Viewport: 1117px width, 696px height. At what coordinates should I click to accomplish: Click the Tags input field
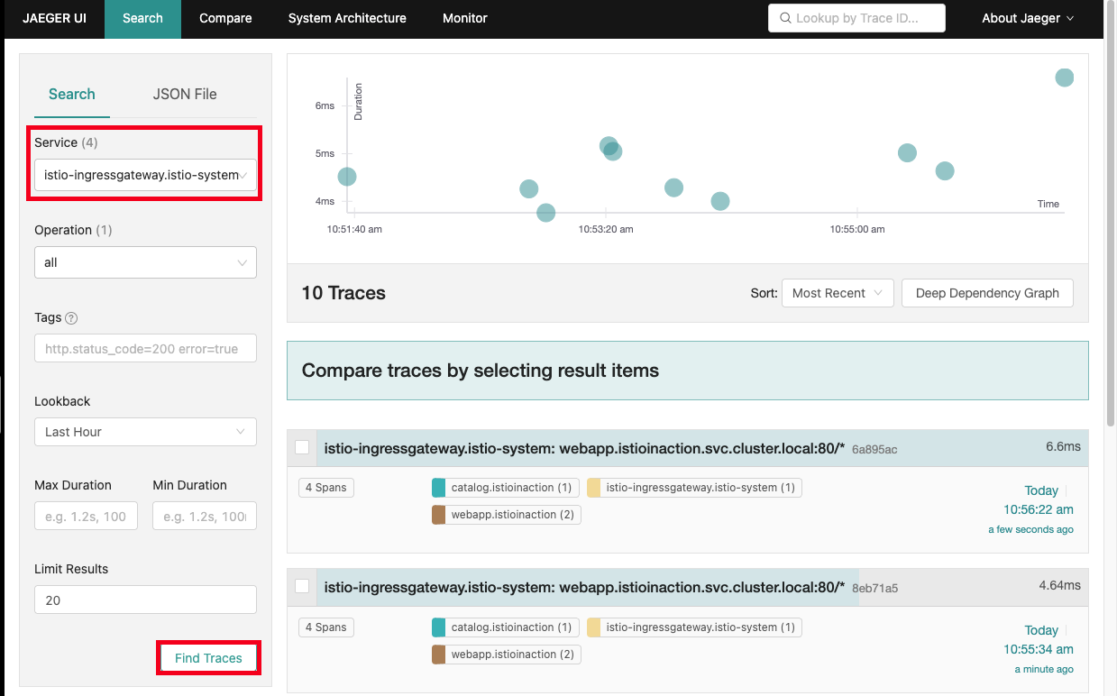(x=145, y=349)
